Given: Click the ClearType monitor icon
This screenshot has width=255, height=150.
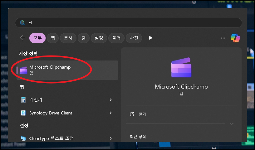Looking at the screenshot, I should coord(23,138).
